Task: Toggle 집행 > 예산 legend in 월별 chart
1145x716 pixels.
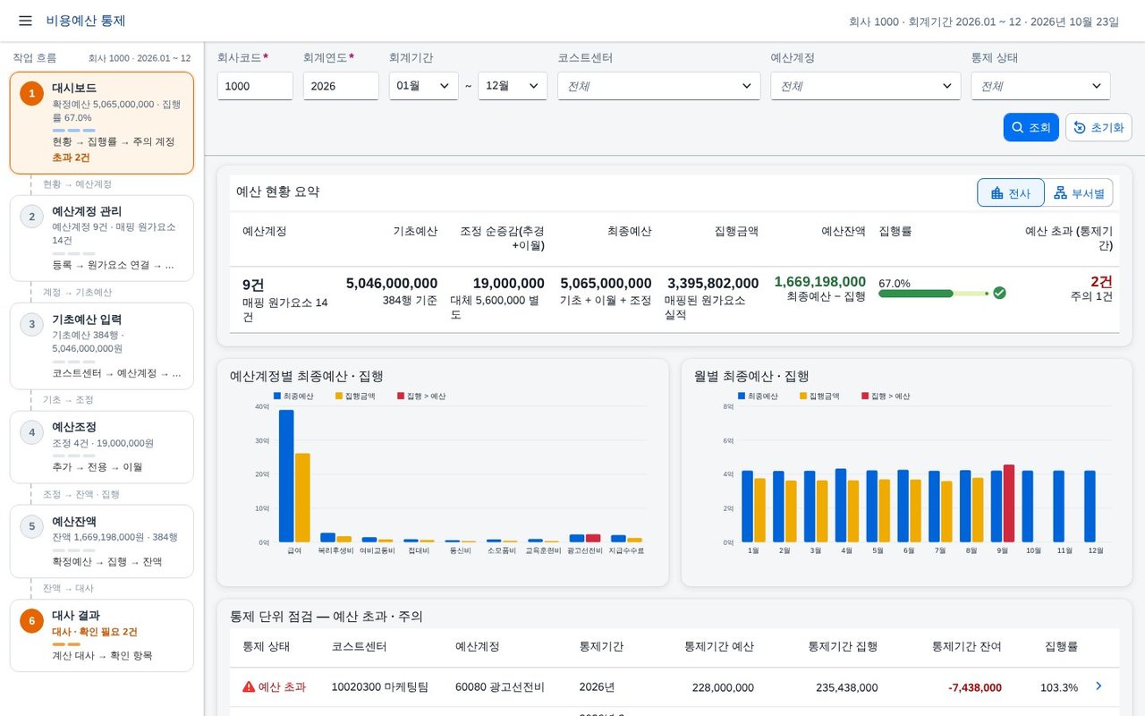Action: point(886,396)
